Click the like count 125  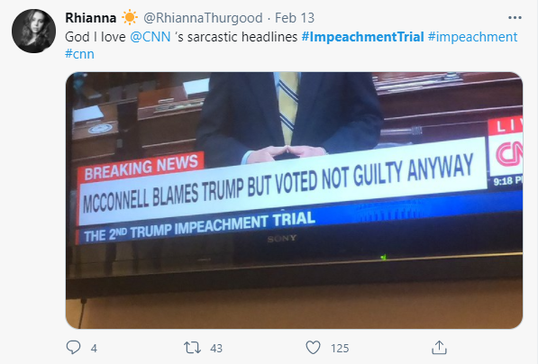tap(340, 349)
